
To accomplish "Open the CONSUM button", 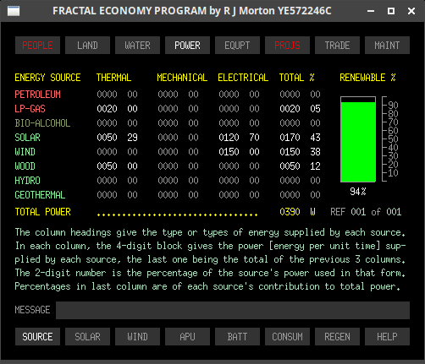I will point(287,336).
